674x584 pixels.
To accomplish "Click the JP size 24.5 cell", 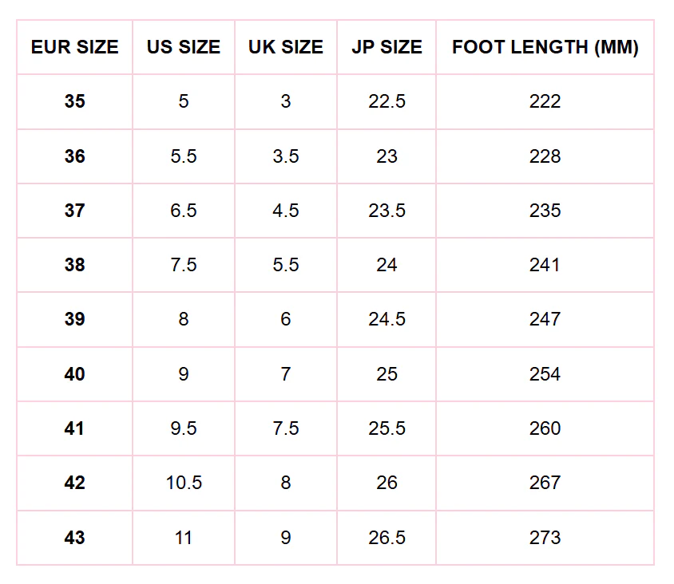I will pos(387,319).
